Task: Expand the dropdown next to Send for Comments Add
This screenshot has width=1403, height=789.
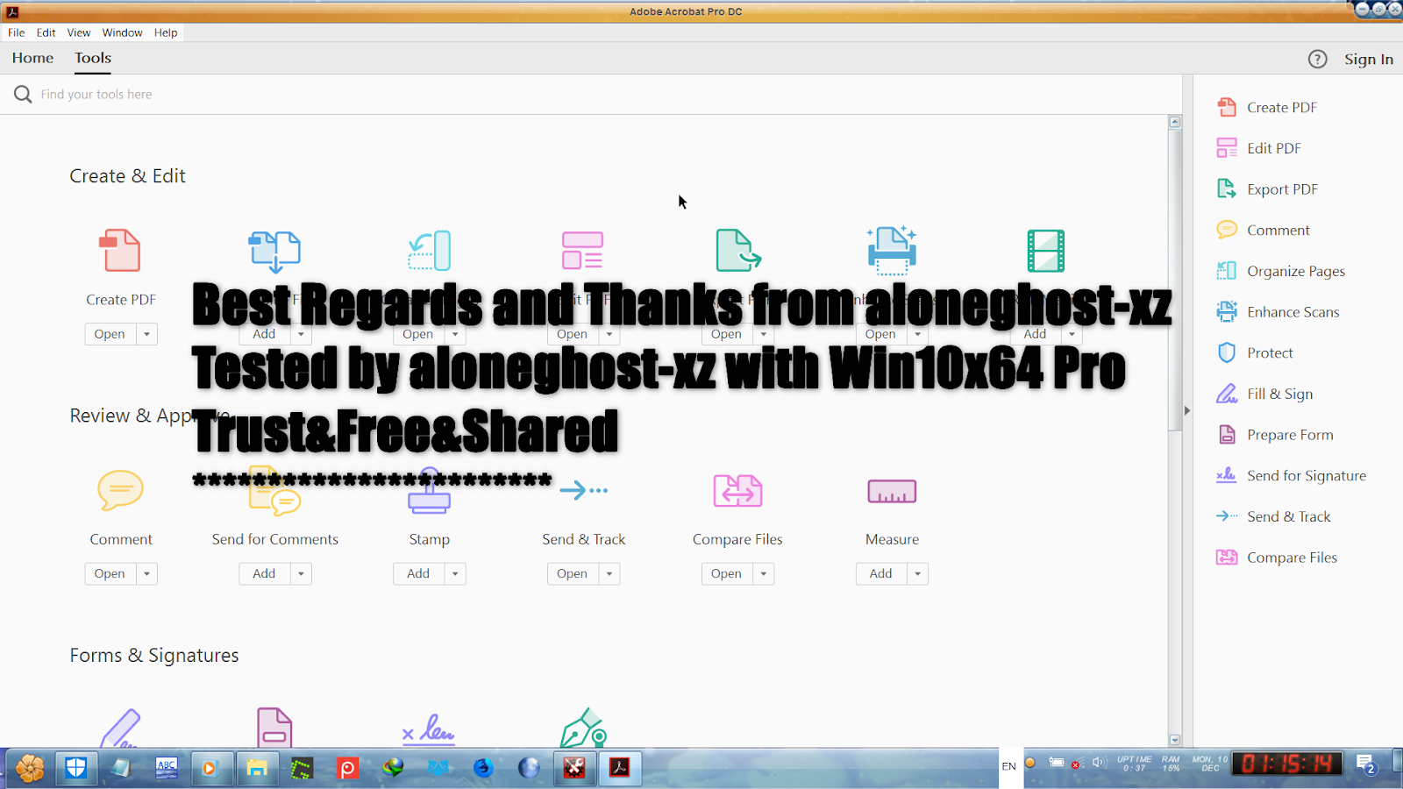Action: pyautogui.click(x=301, y=573)
